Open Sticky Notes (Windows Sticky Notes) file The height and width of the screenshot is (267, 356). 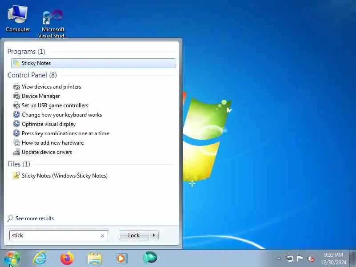pos(65,175)
